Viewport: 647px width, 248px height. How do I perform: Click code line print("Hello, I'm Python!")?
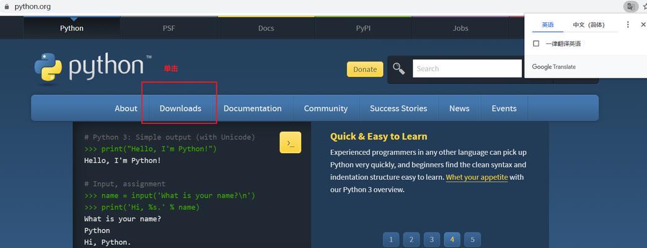coord(150,149)
